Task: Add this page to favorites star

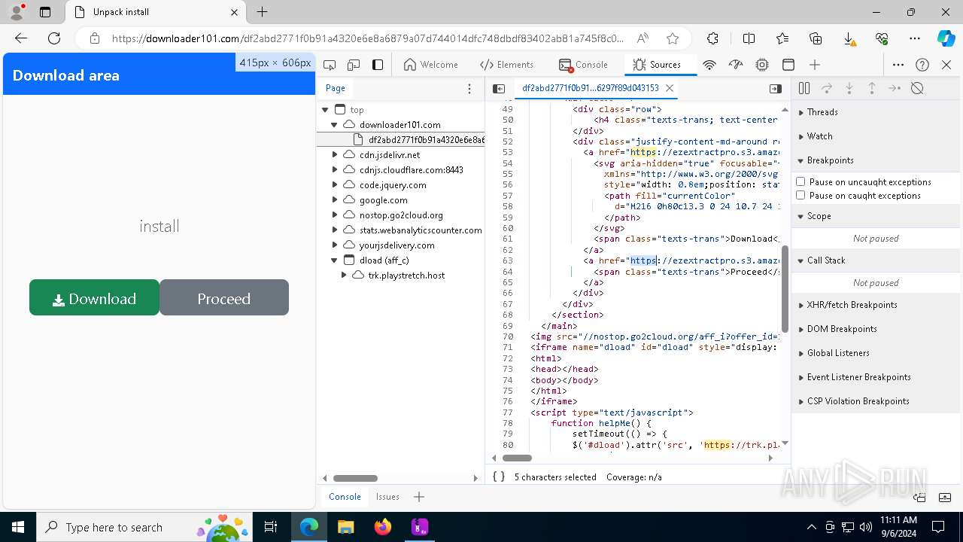Action: click(x=673, y=38)
